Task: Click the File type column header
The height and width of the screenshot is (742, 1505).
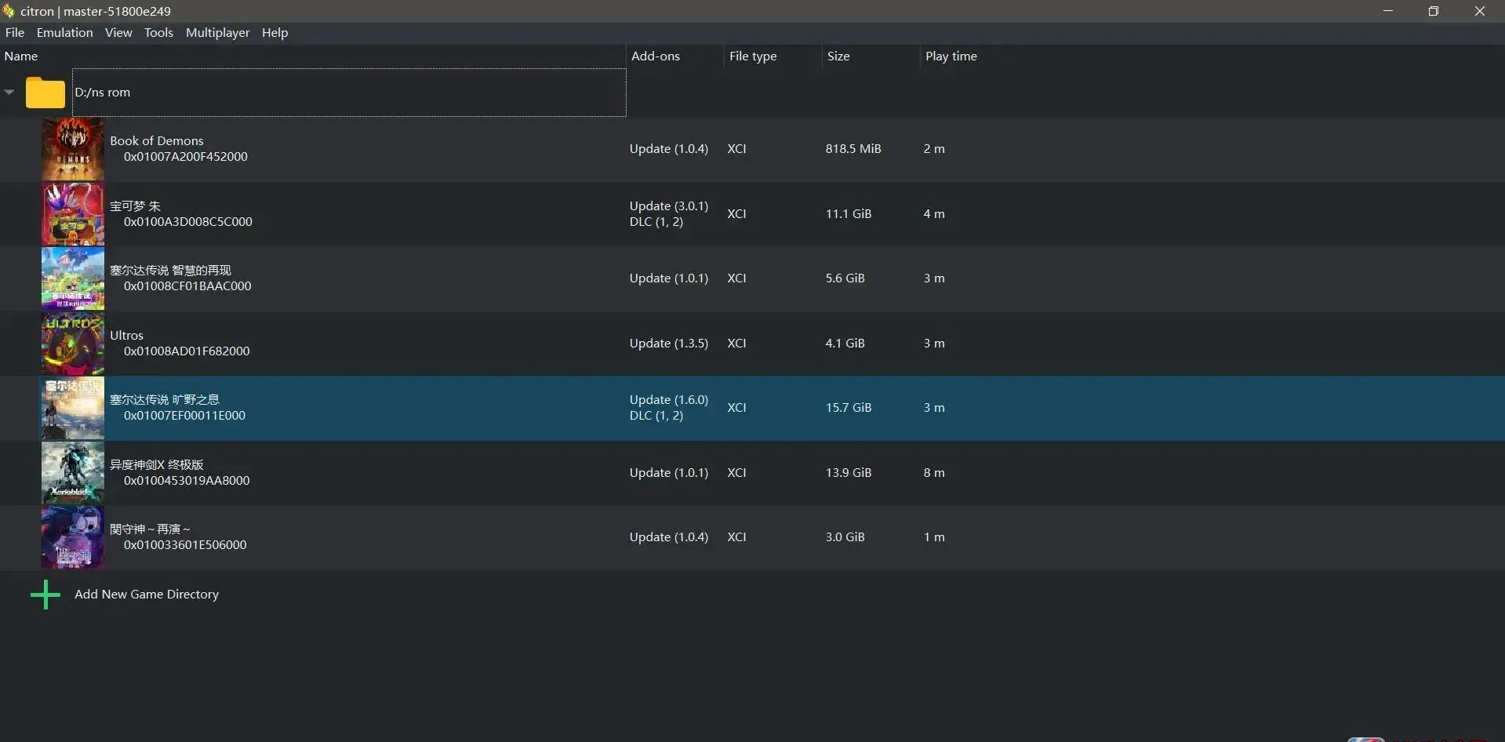Action: (753, 56)
